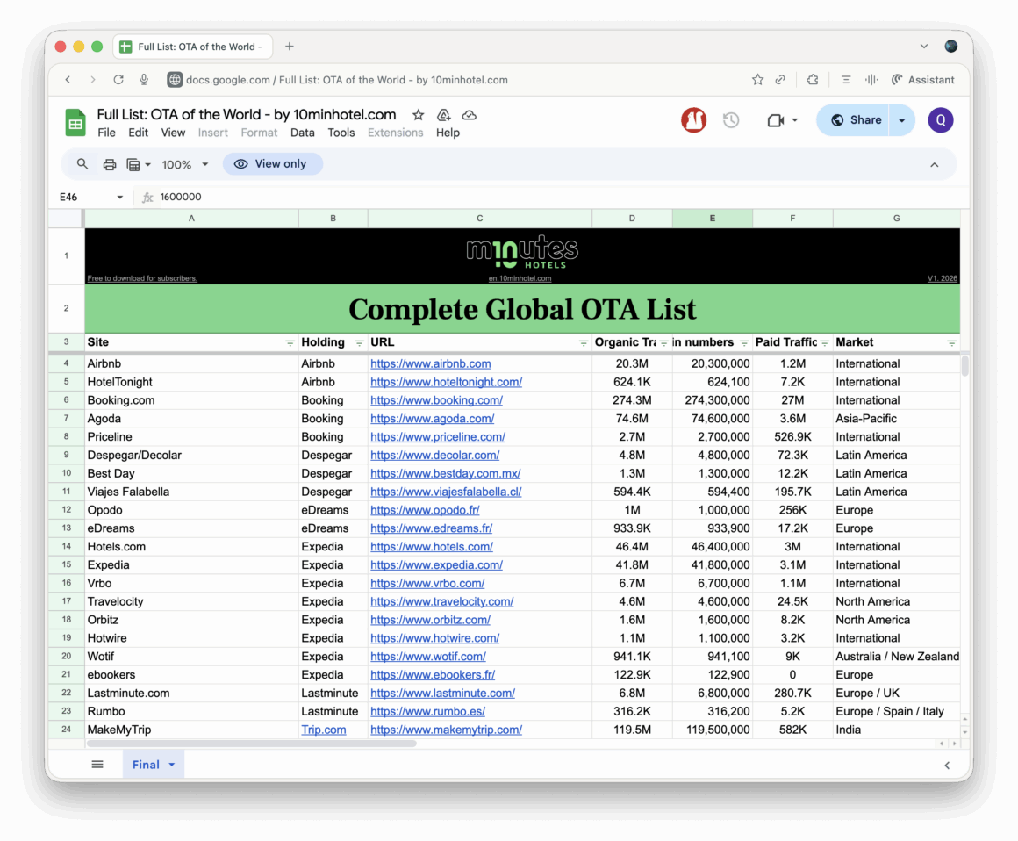This screenshot has height=841, width=1018.
Task: Expand the Share button dropdown arrow
Action: [901, 120]
